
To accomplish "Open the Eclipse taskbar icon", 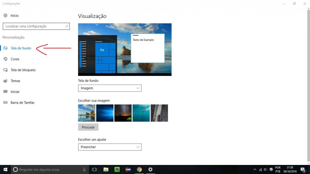I will 128,169.
